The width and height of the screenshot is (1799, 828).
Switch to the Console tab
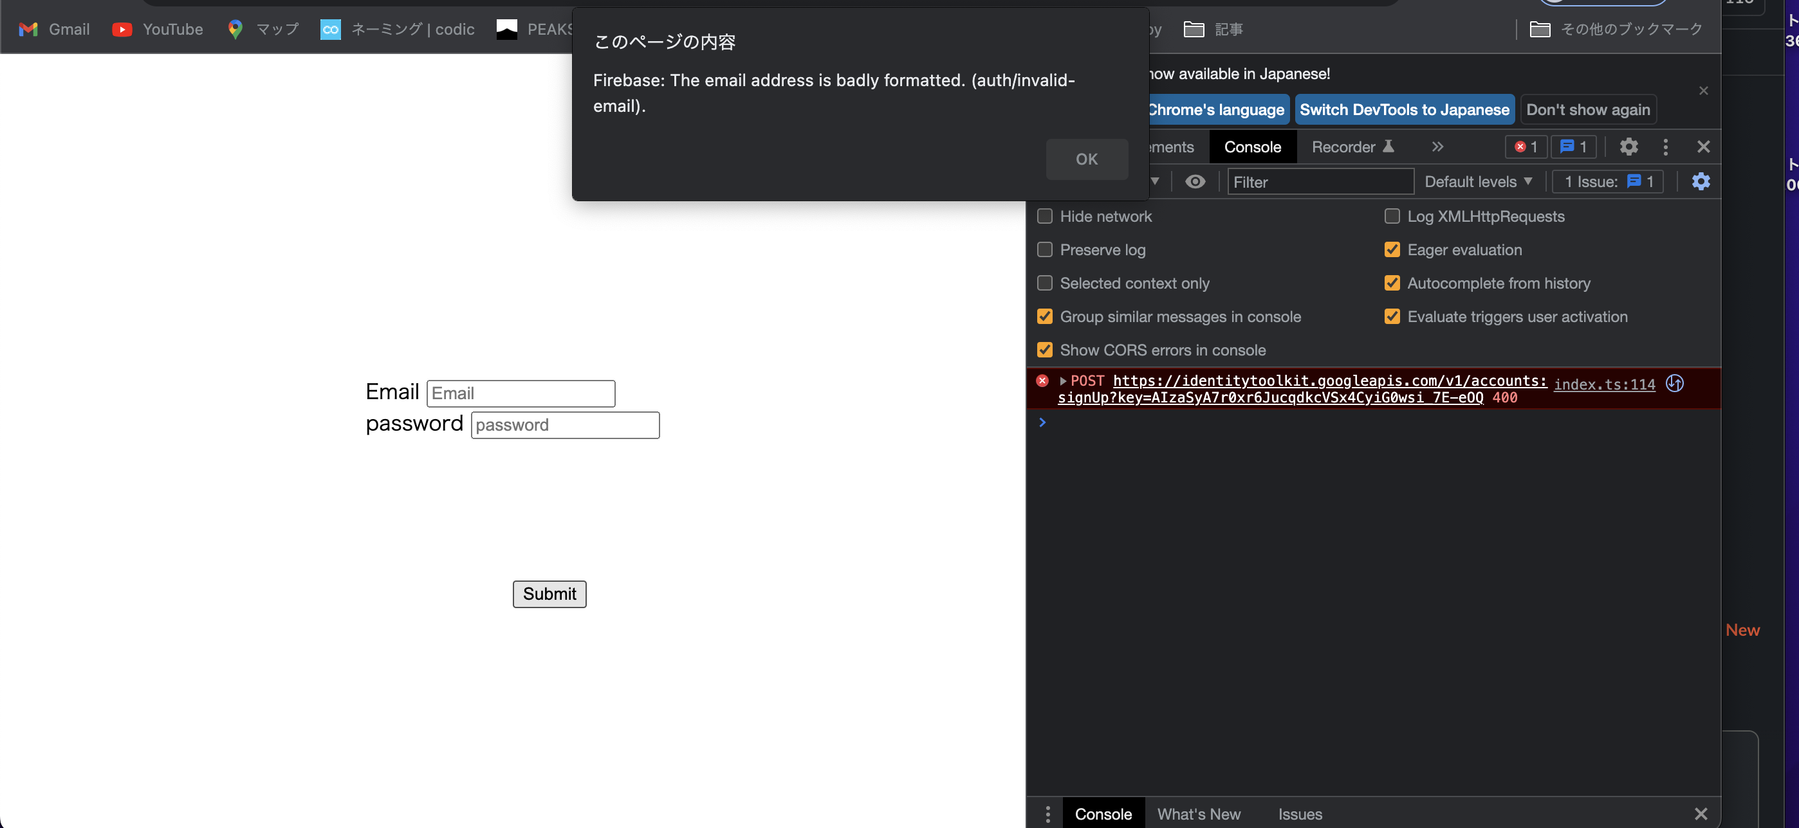click(x=1252, y=147)
